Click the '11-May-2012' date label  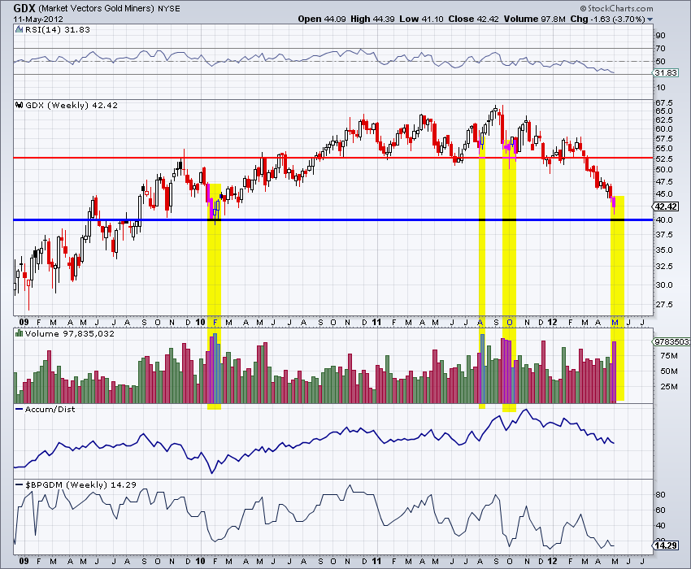pyautogui.click(x=38, y=20)
